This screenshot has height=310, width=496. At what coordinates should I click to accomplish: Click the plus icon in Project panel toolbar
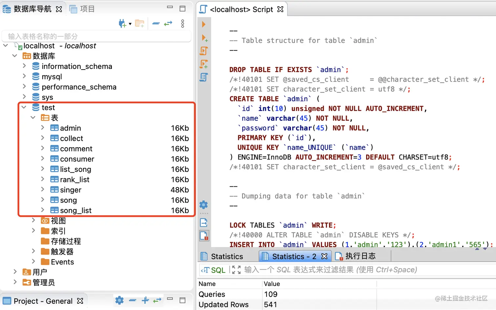click(x=145, y=300)
